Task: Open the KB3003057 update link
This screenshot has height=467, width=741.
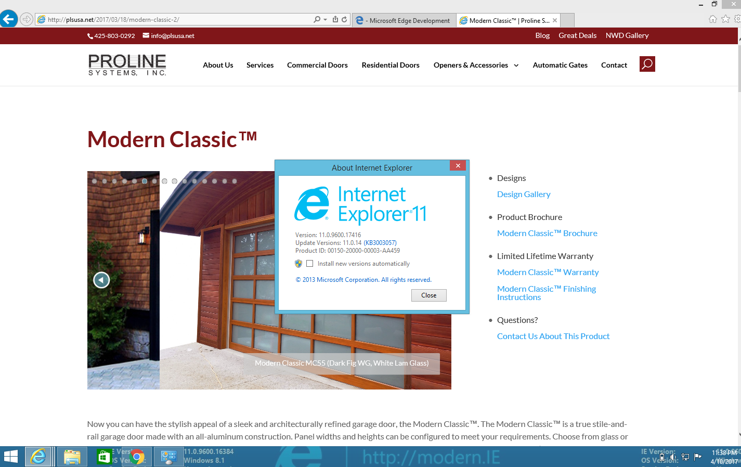Action: click(380, 243)
